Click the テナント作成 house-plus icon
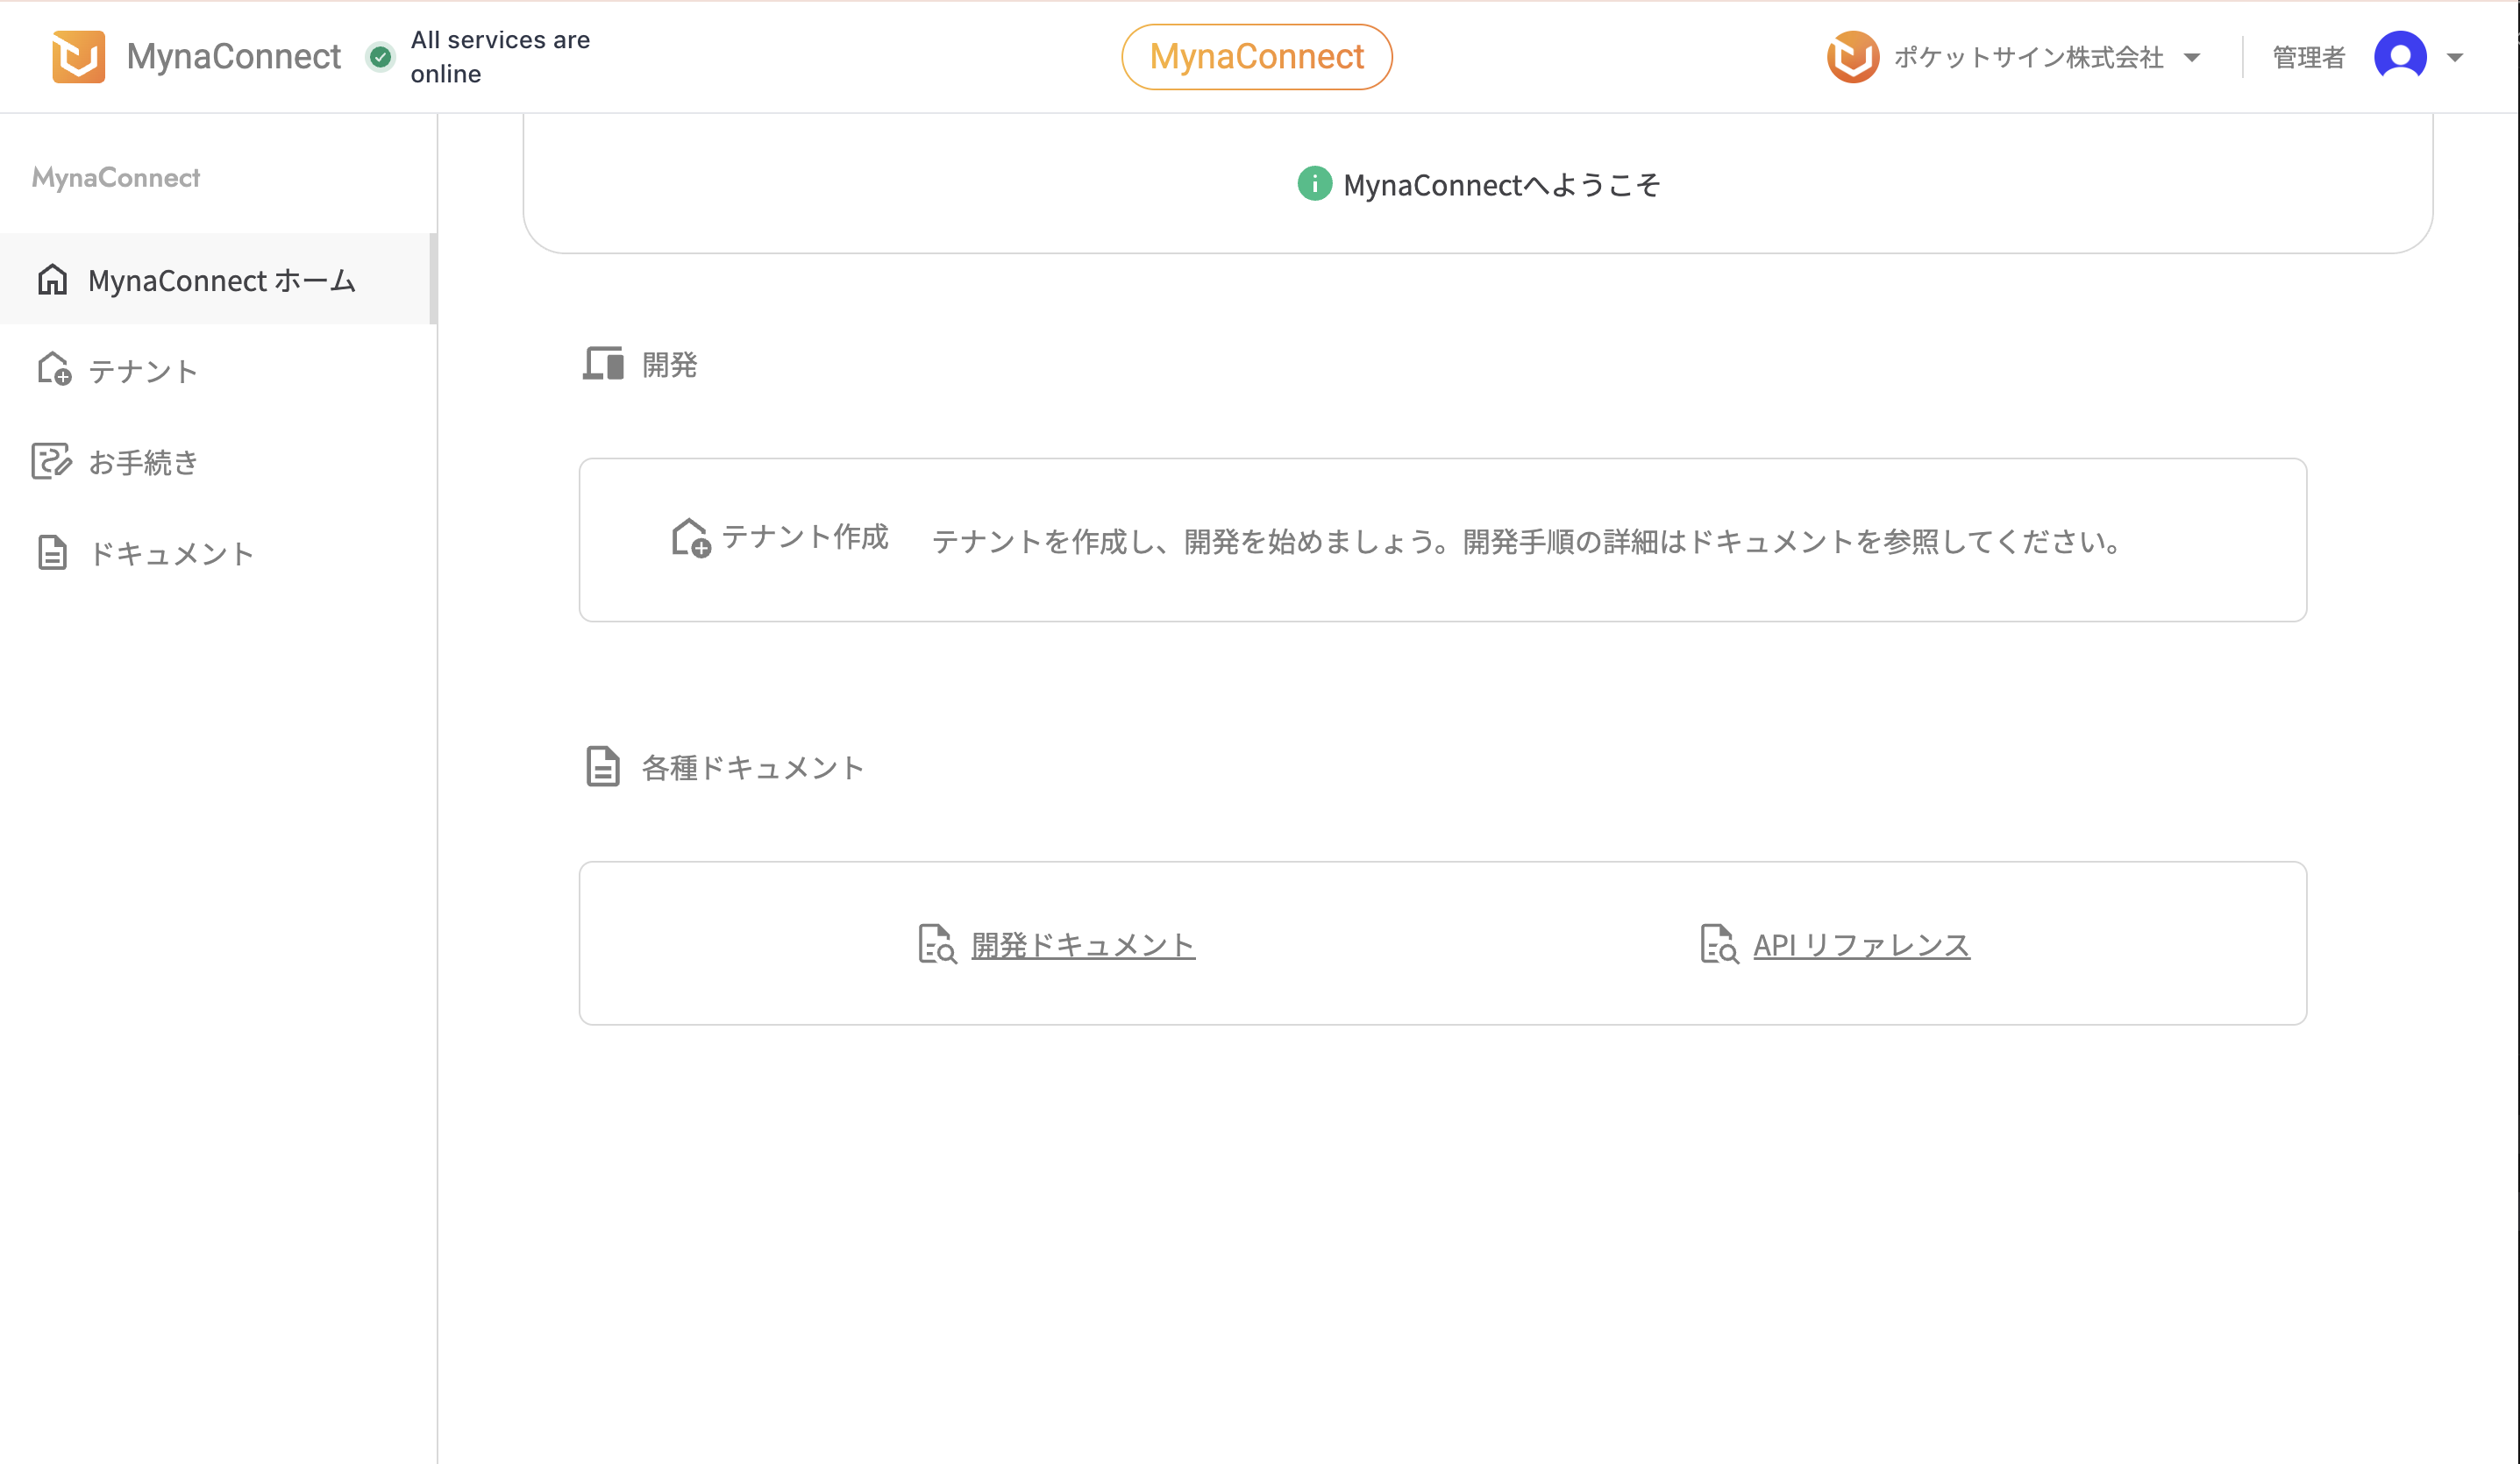Viewport: 2520px width, 1464px height. [690, 538]
